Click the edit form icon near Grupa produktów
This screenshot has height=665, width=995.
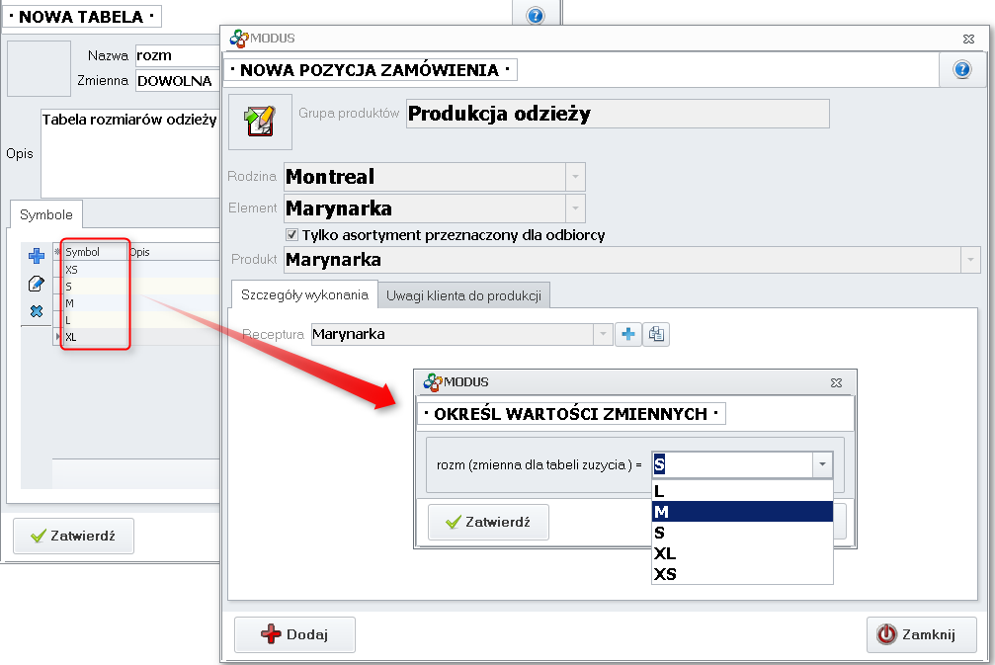point(259,121)
